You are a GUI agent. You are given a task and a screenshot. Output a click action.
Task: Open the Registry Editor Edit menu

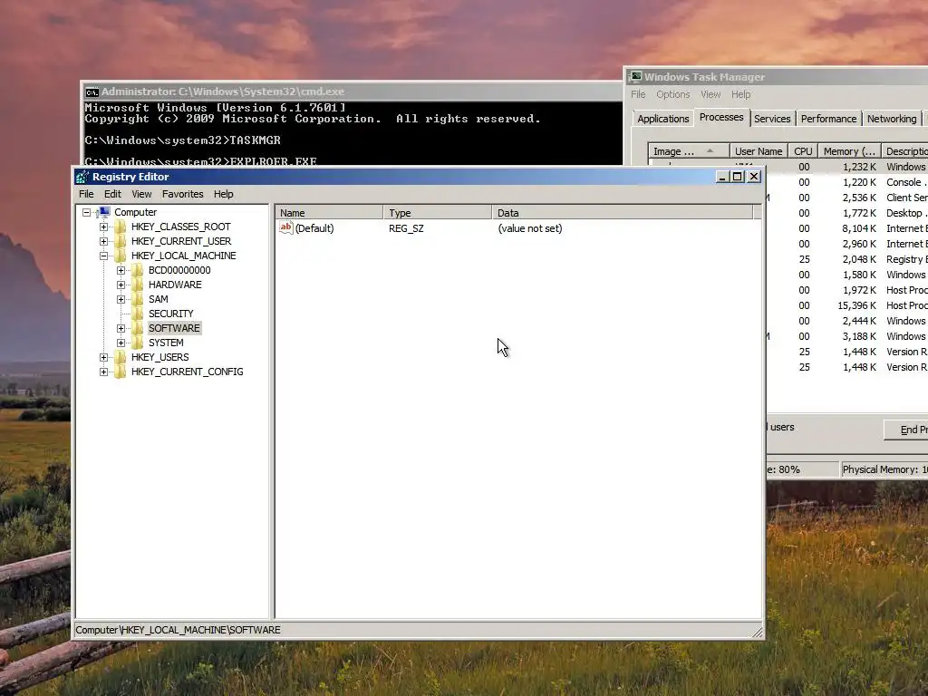tap(112, 194)
